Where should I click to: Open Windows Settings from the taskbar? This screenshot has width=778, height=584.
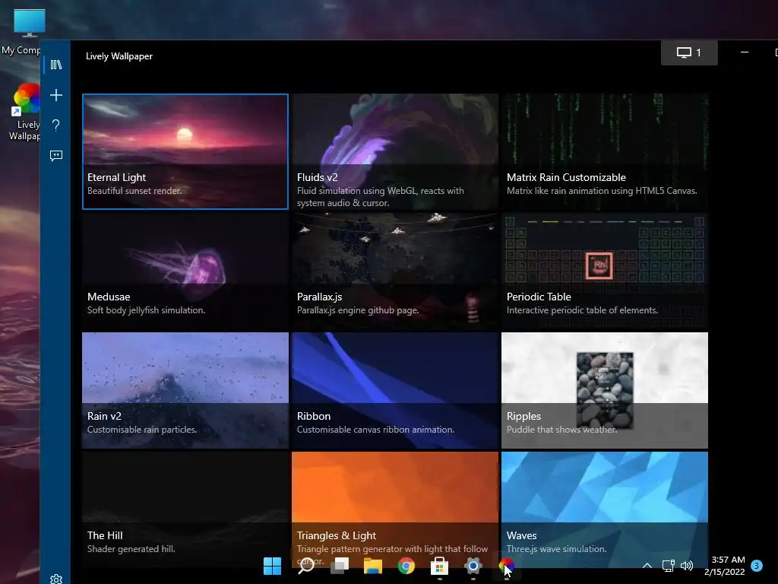pyautogui.click(x=473, y=566)
